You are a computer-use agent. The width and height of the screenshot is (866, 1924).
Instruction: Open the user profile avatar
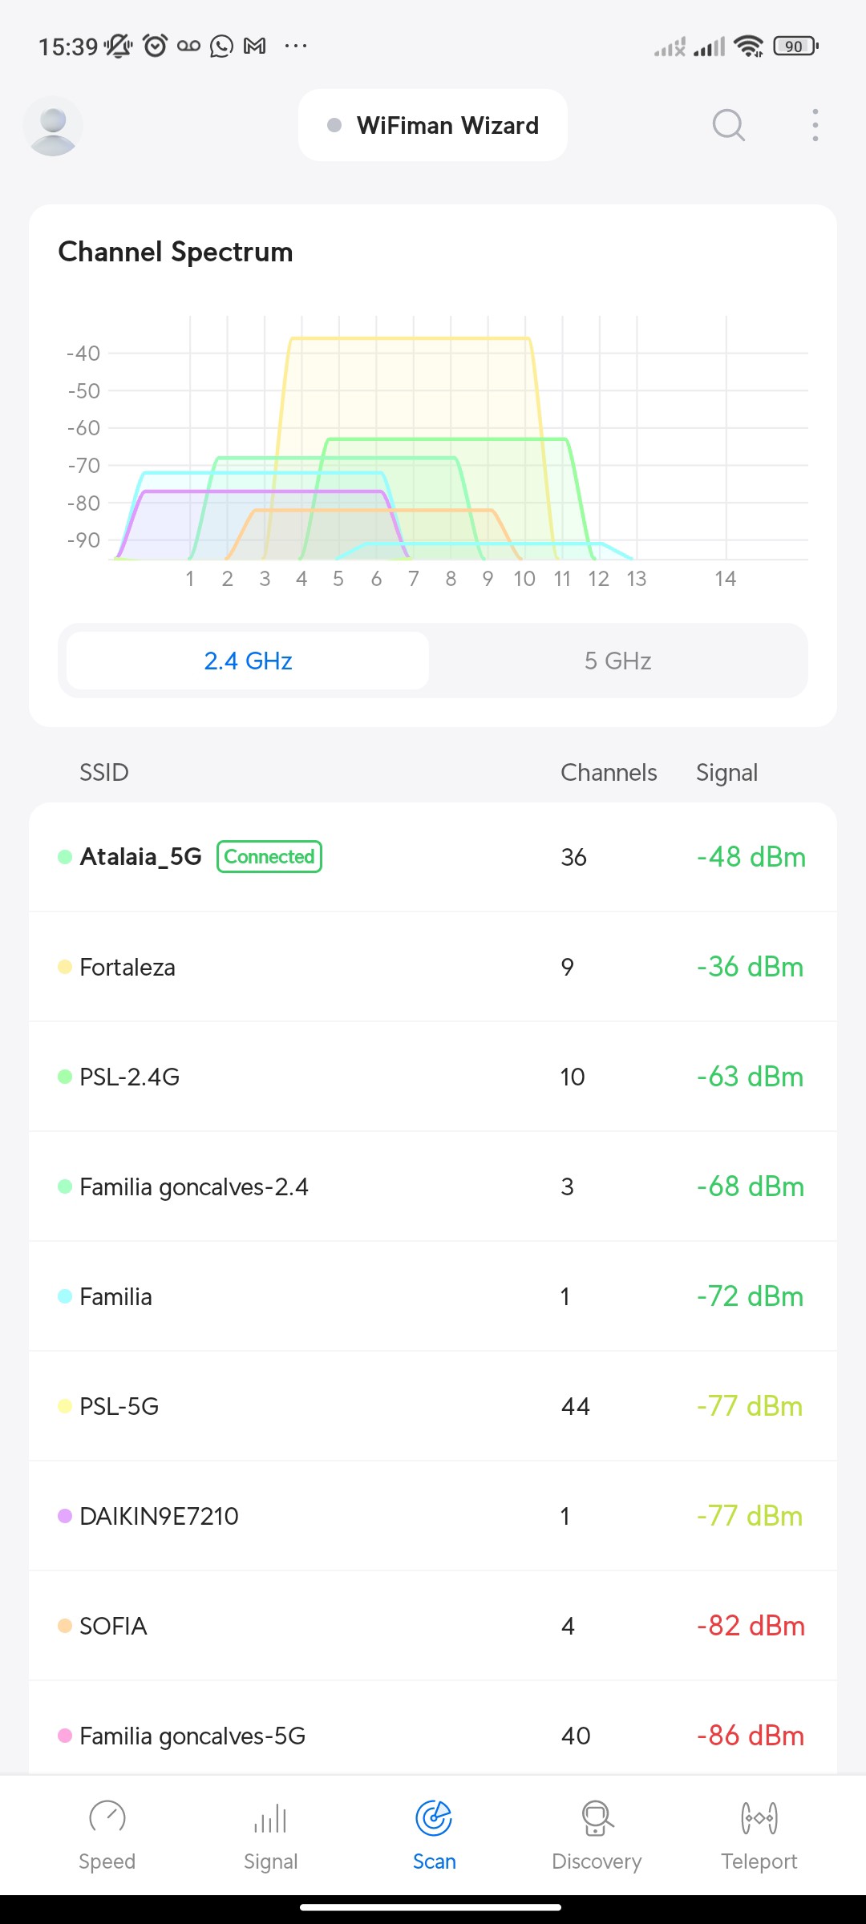point(53,126)
